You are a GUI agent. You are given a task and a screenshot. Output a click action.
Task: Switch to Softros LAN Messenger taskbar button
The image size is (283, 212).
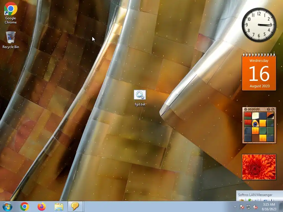coord(75,206)
